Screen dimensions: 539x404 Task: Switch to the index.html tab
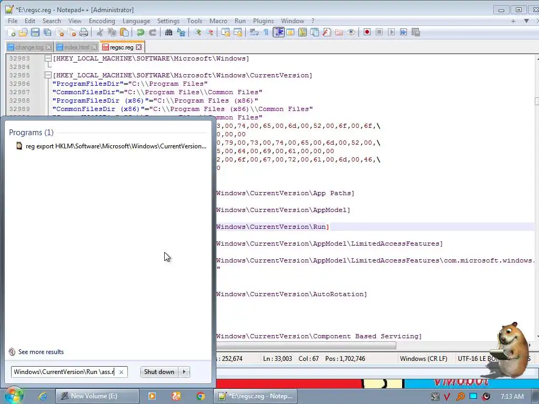click(76, 47)
